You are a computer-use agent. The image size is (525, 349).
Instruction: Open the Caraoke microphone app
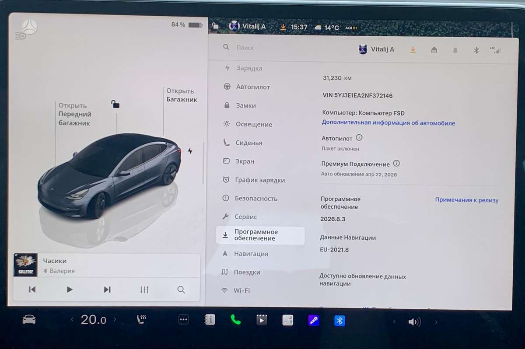(x=313, y=321)
